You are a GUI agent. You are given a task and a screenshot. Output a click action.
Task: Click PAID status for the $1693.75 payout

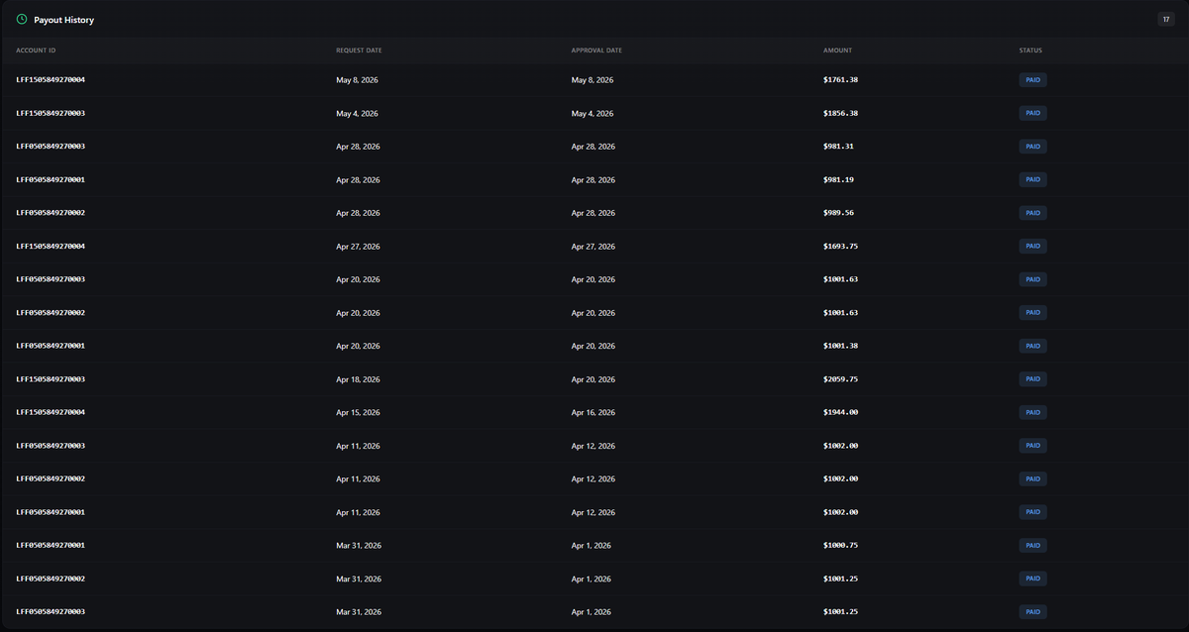pos(1032,247)
